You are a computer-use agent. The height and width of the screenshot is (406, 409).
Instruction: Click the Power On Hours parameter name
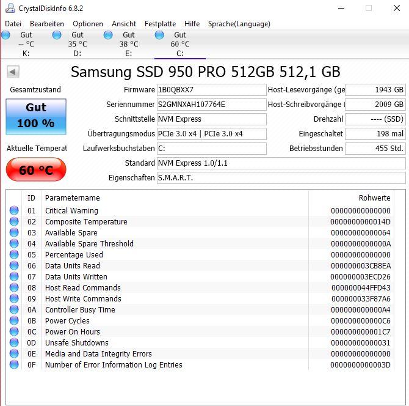point(73,331)
